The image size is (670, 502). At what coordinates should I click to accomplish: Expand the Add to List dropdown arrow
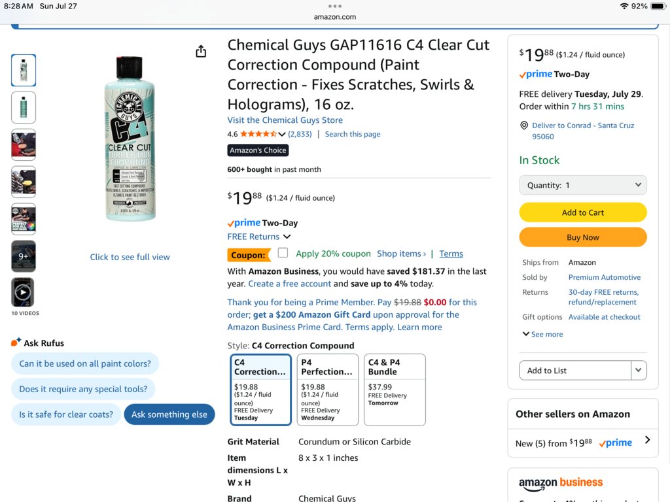[639, 370]
